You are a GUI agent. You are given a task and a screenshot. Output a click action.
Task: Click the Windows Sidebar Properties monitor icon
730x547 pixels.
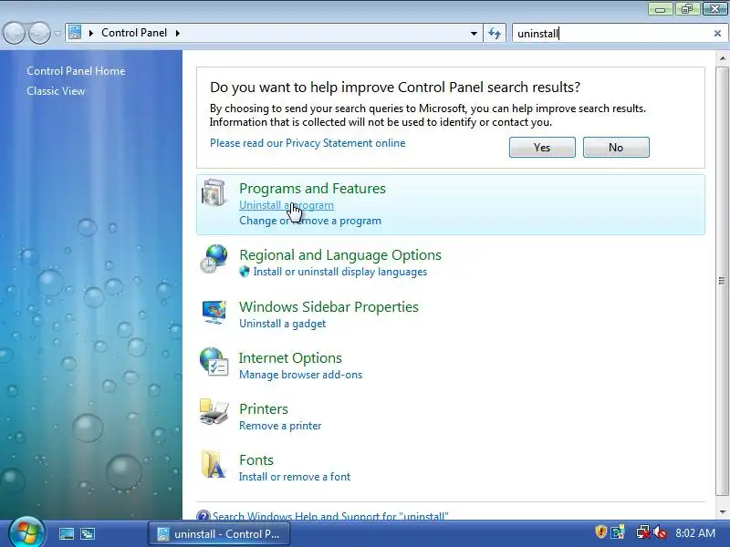pyautogui.click(x=214, y=312)
